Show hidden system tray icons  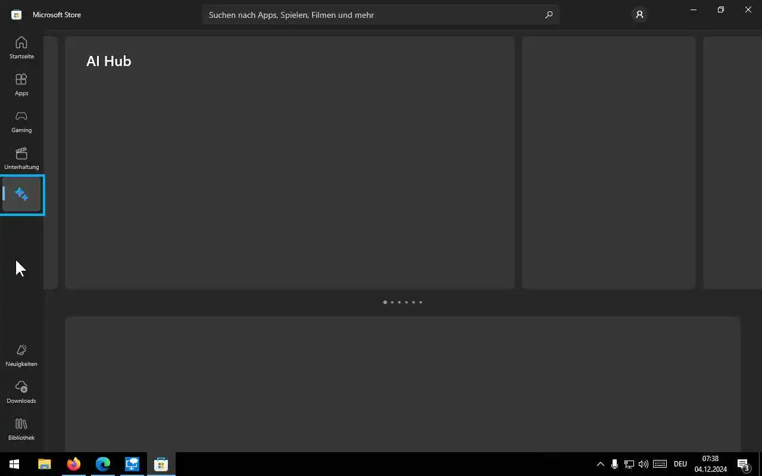[600, 464]
